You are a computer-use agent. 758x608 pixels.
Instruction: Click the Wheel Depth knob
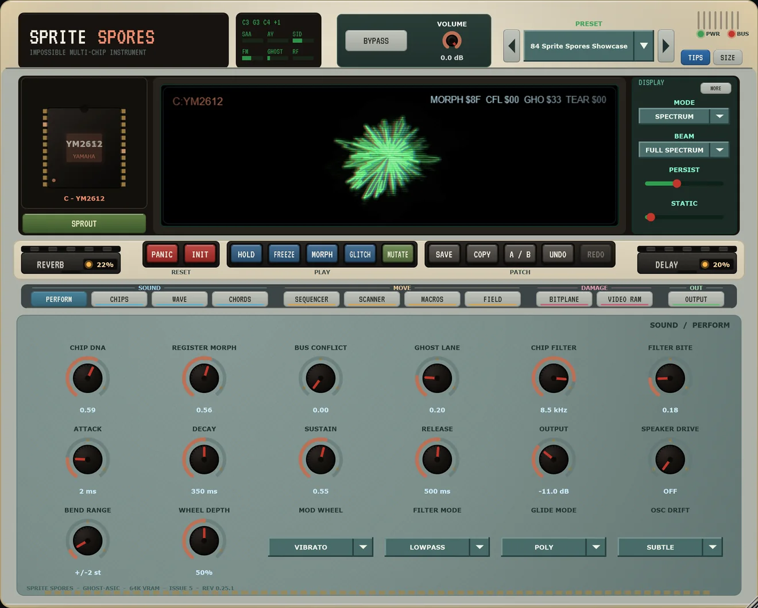pyautogui.click(x=204, y=541)
